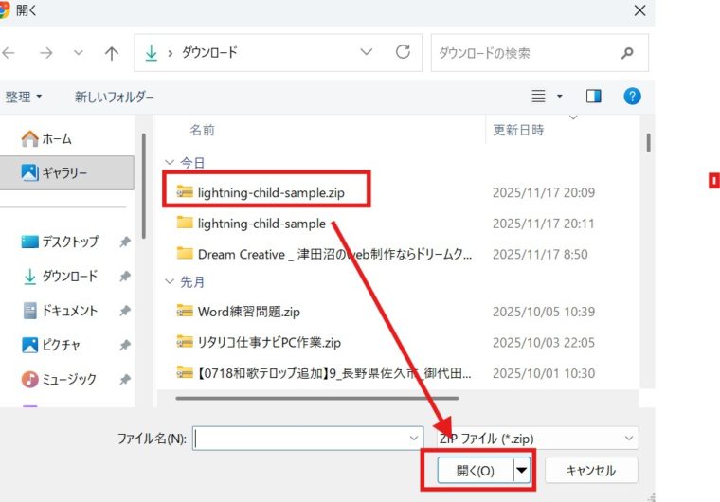Image resolution: width=720 pixels, height=502 pixels.
Task: Click 新しいフォルダー to create a folder
Action: click(x=114, y=97)
